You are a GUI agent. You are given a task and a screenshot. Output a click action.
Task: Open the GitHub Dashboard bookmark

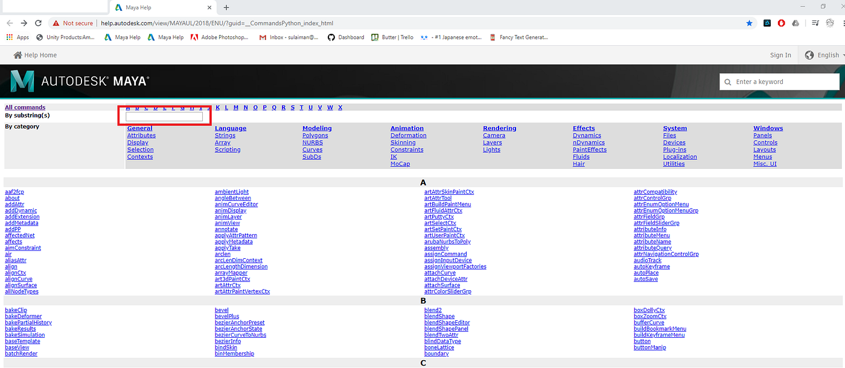pos(346,37)
